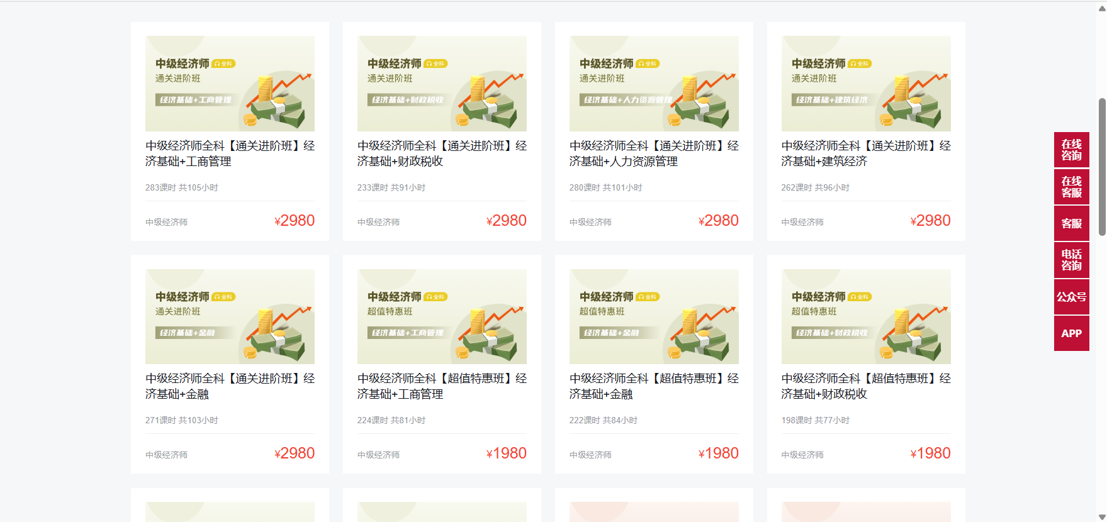Click the 电话咨询 sidebar button
Viewport: 1107px width, 522px height.
pos(1071,260)
